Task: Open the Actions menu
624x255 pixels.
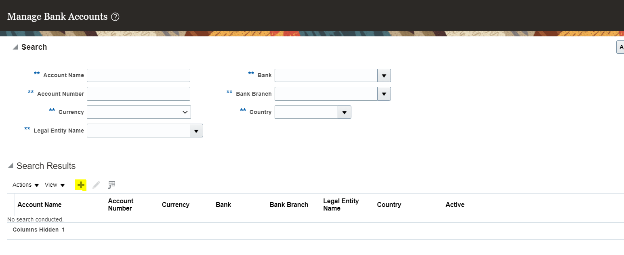Action: coord(25,185)
